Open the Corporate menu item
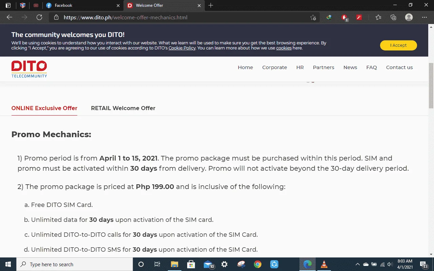The height and width of the screenshot is (271, 434). [275, 67]
